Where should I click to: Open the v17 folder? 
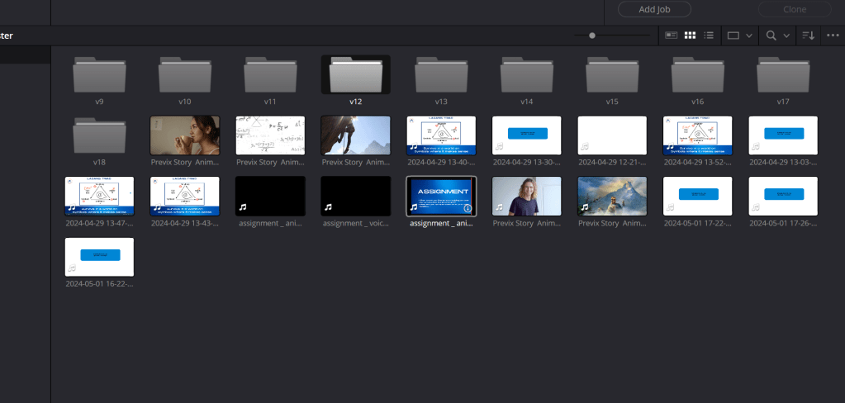pyautogui.click(x=783, y=75)
